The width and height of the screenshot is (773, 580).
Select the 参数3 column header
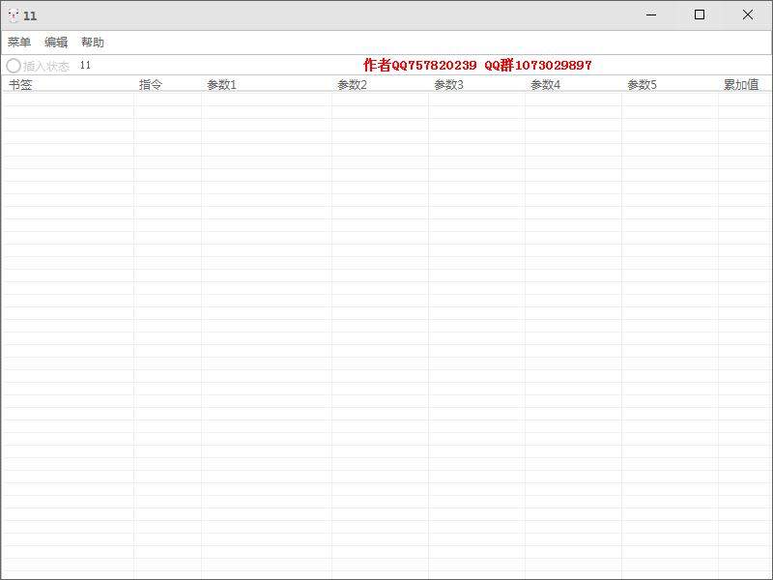pyautogui.click(x=477, y=85)
